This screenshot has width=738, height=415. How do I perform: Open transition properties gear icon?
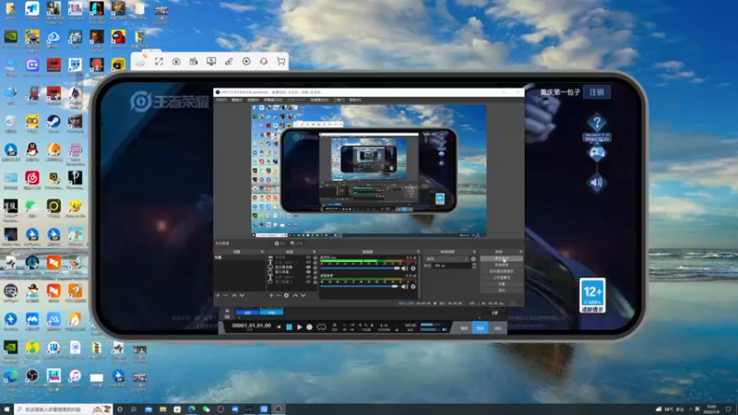point(473,259)
